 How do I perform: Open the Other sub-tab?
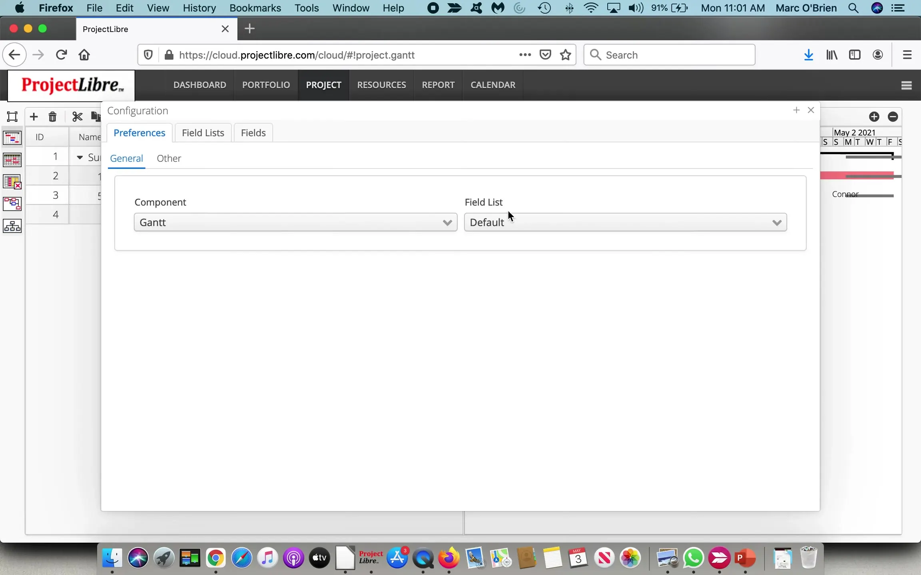point(169,159)
